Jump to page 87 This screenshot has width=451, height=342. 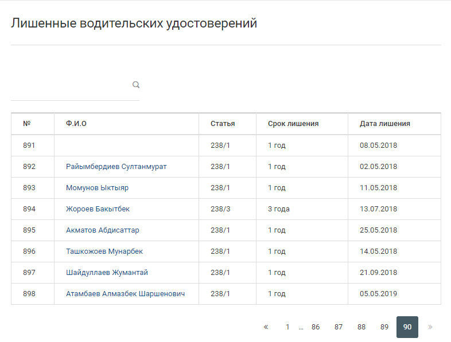tap(339, 327)
